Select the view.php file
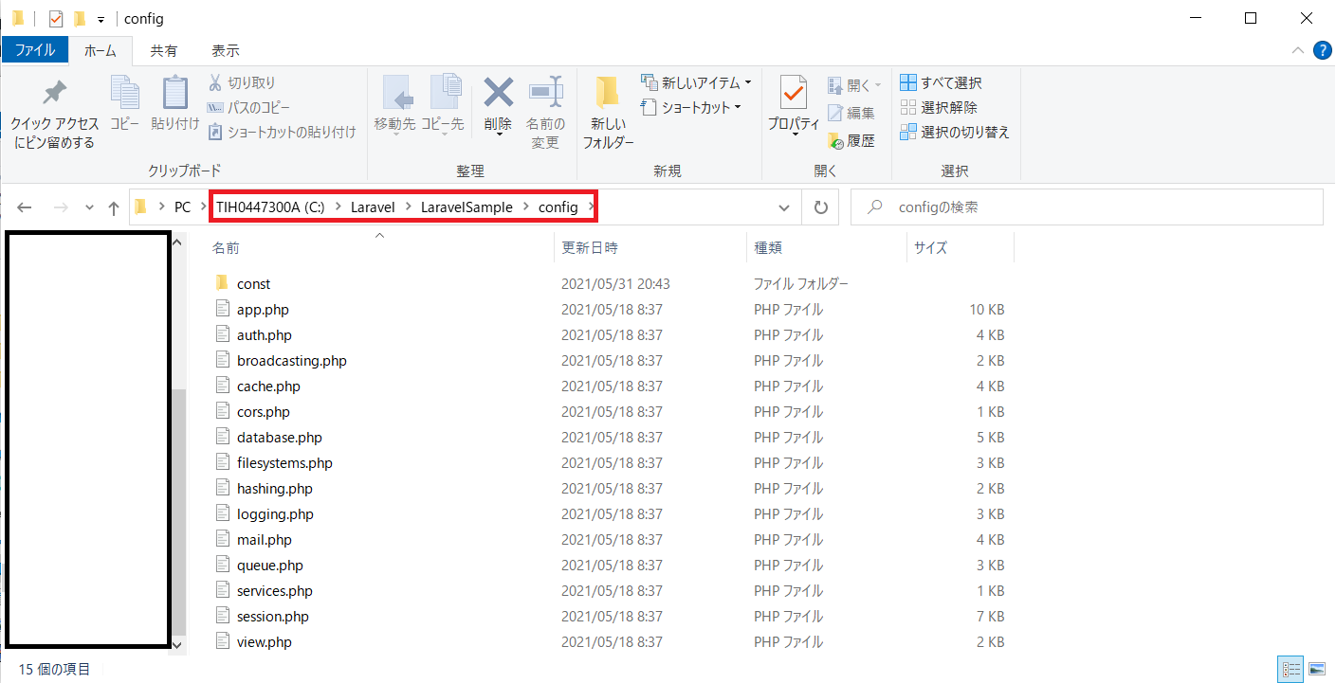This screenshot has width=1336, height=683. (x=265, y=642)
